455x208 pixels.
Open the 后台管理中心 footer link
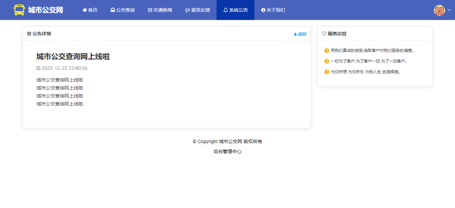(x=227, y=151)
